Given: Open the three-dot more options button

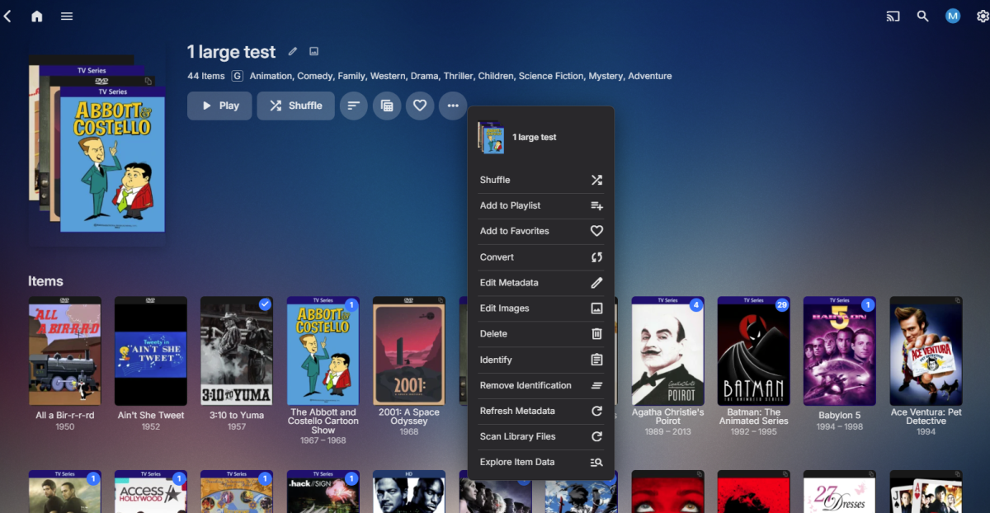Looking at the screenshot, I should pyautogui.click(x=453, y=106).
